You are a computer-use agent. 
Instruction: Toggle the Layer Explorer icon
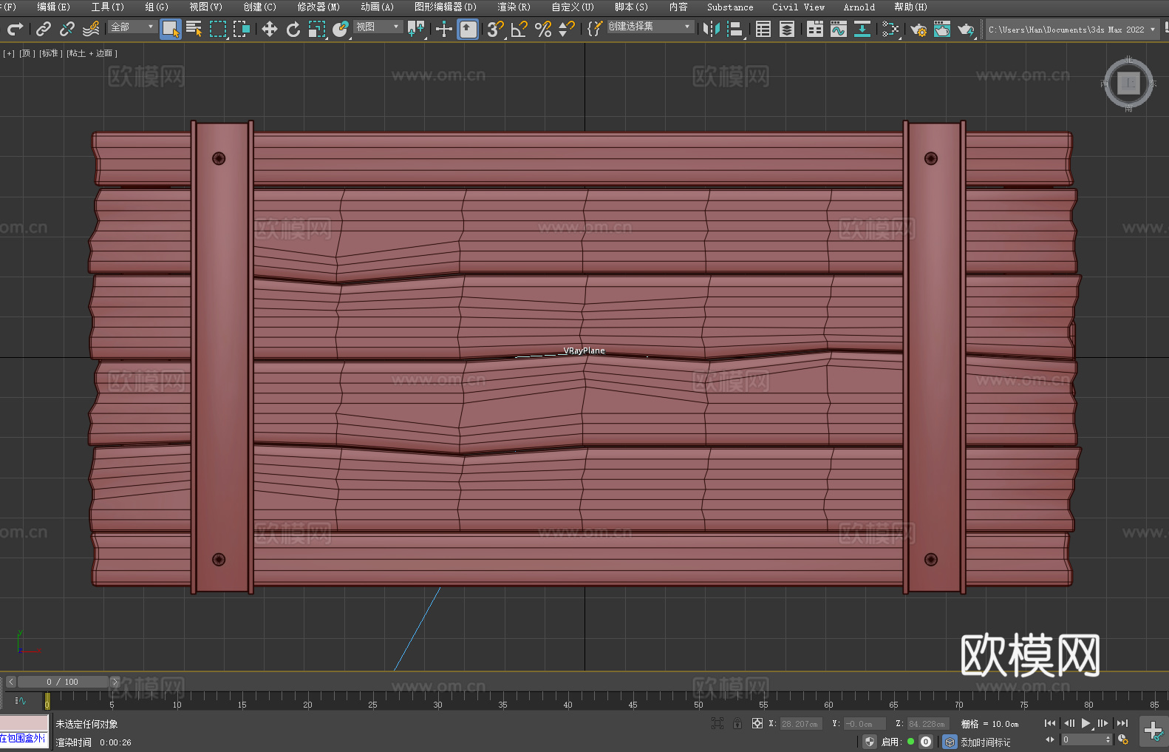coord(787,29)
